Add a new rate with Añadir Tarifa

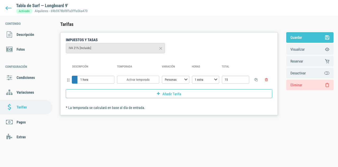[169, 94]
